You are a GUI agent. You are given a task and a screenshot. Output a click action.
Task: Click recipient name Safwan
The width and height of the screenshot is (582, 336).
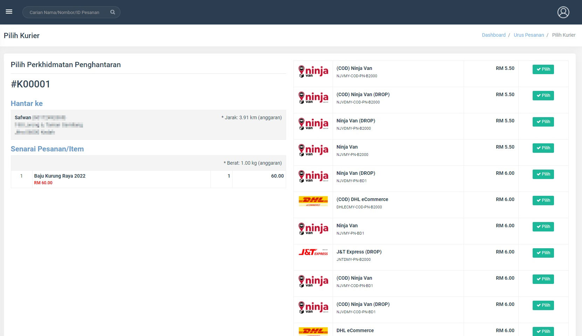coord(23,117)
